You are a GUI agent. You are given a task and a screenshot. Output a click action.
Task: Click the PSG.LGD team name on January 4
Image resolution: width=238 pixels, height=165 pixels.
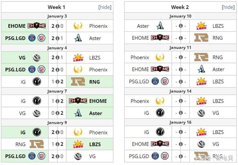pos(15,70)
